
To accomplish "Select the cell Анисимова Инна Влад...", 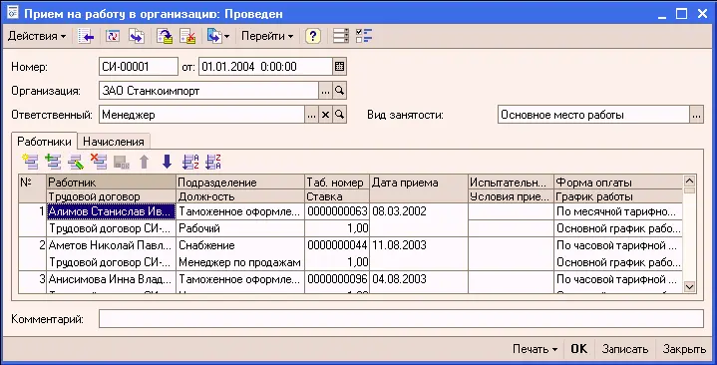I will [x=111, y=279].
